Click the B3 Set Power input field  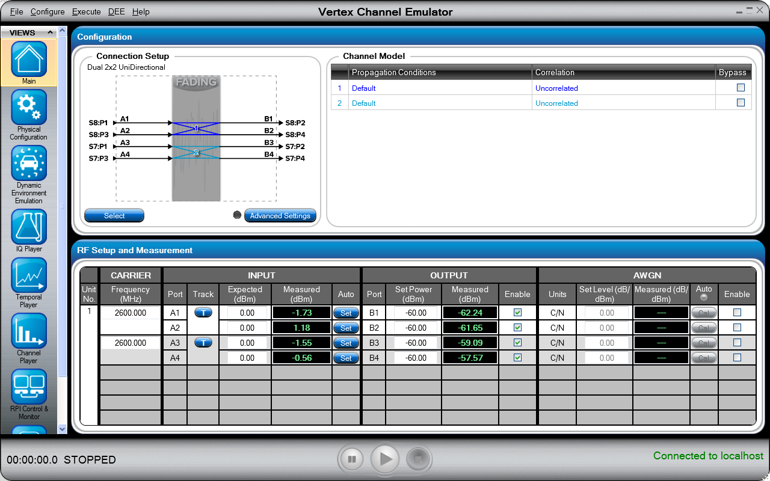(414, 343)
